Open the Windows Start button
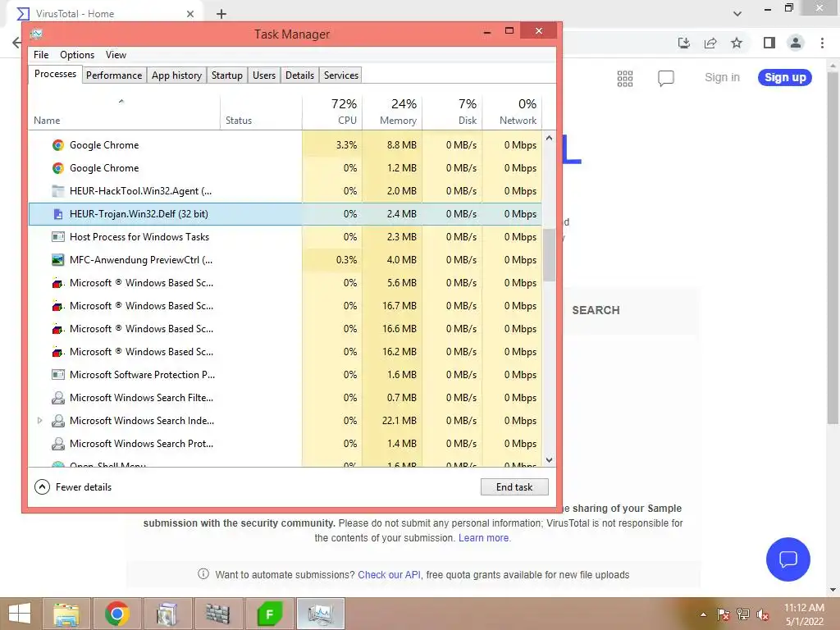Image resolution: width=840 pixels, height=630 pixels. pyautogui.click(x=20, y=614)
